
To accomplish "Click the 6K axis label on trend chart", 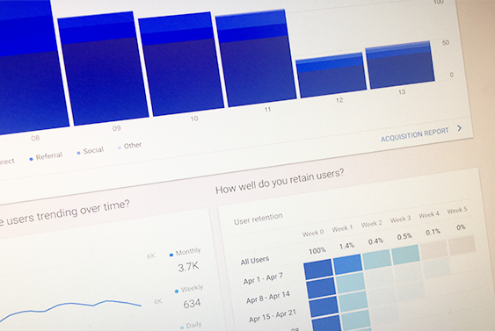I will [x=151, y=256].
